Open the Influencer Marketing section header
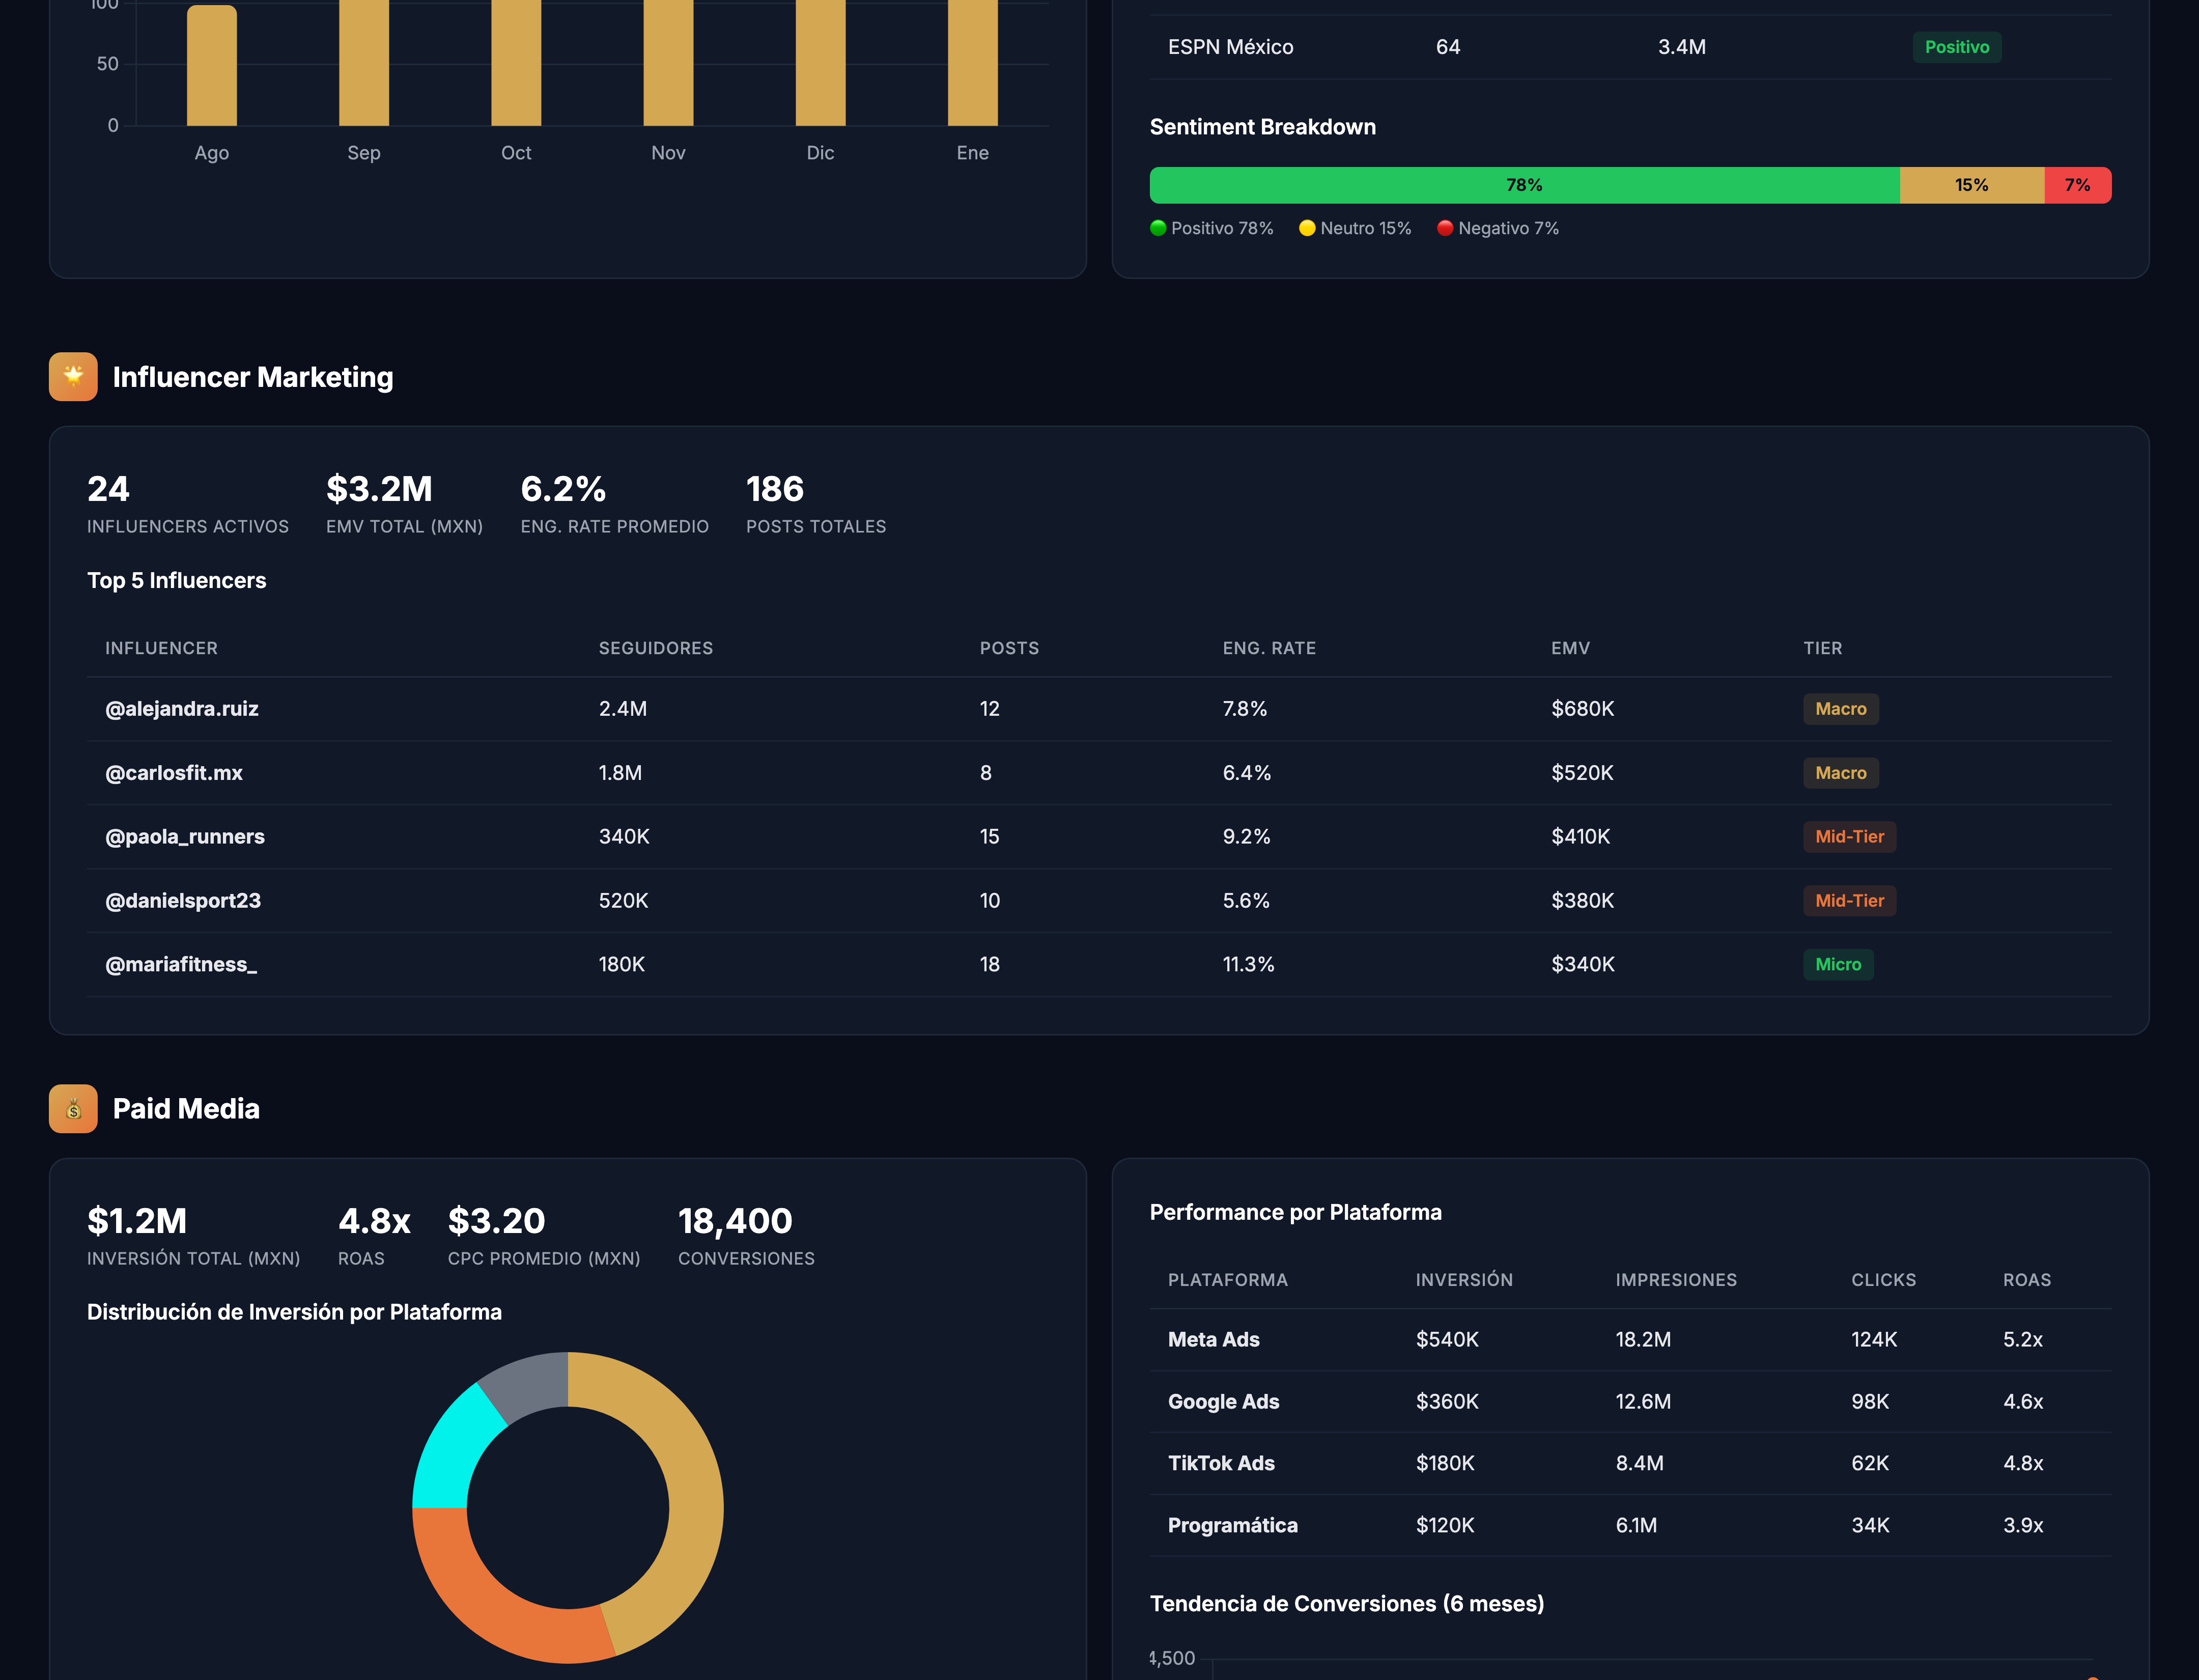This screenshot has height=1680, width=2199. click(x=253, y=377)
